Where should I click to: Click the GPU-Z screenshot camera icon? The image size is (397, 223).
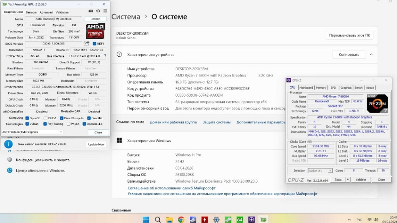click(x=91, y=11)
